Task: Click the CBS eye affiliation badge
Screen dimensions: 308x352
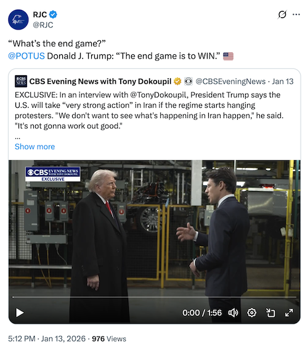Action: pyautogui.click(x=188, y=81)
